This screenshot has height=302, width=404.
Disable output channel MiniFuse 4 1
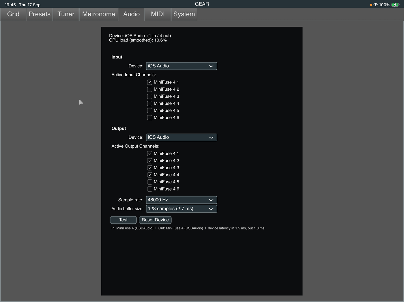(x=150, y=154)
